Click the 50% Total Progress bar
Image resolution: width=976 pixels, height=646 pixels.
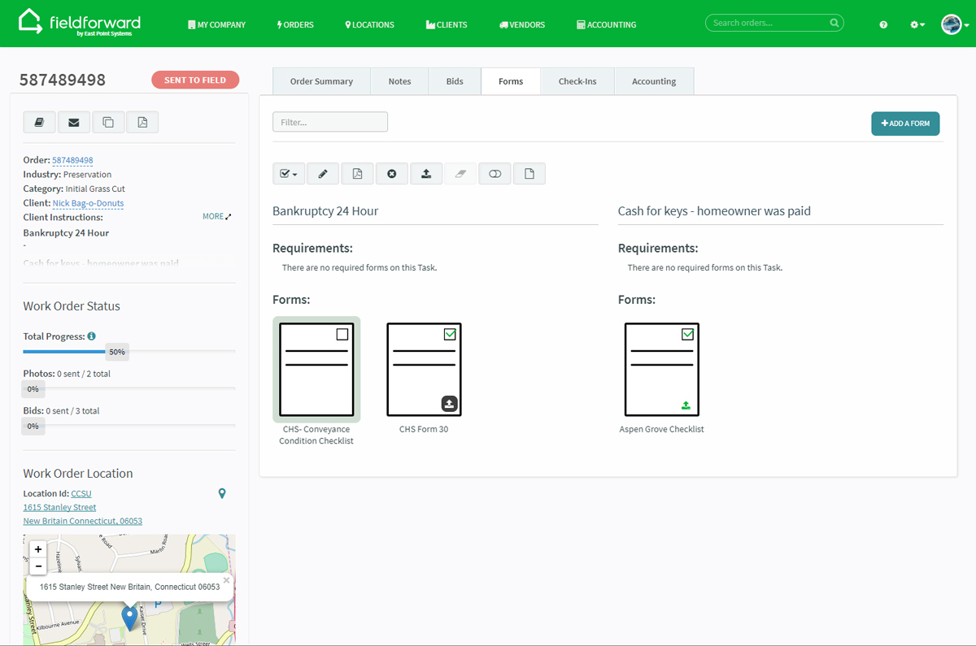[x=116, y=351]
